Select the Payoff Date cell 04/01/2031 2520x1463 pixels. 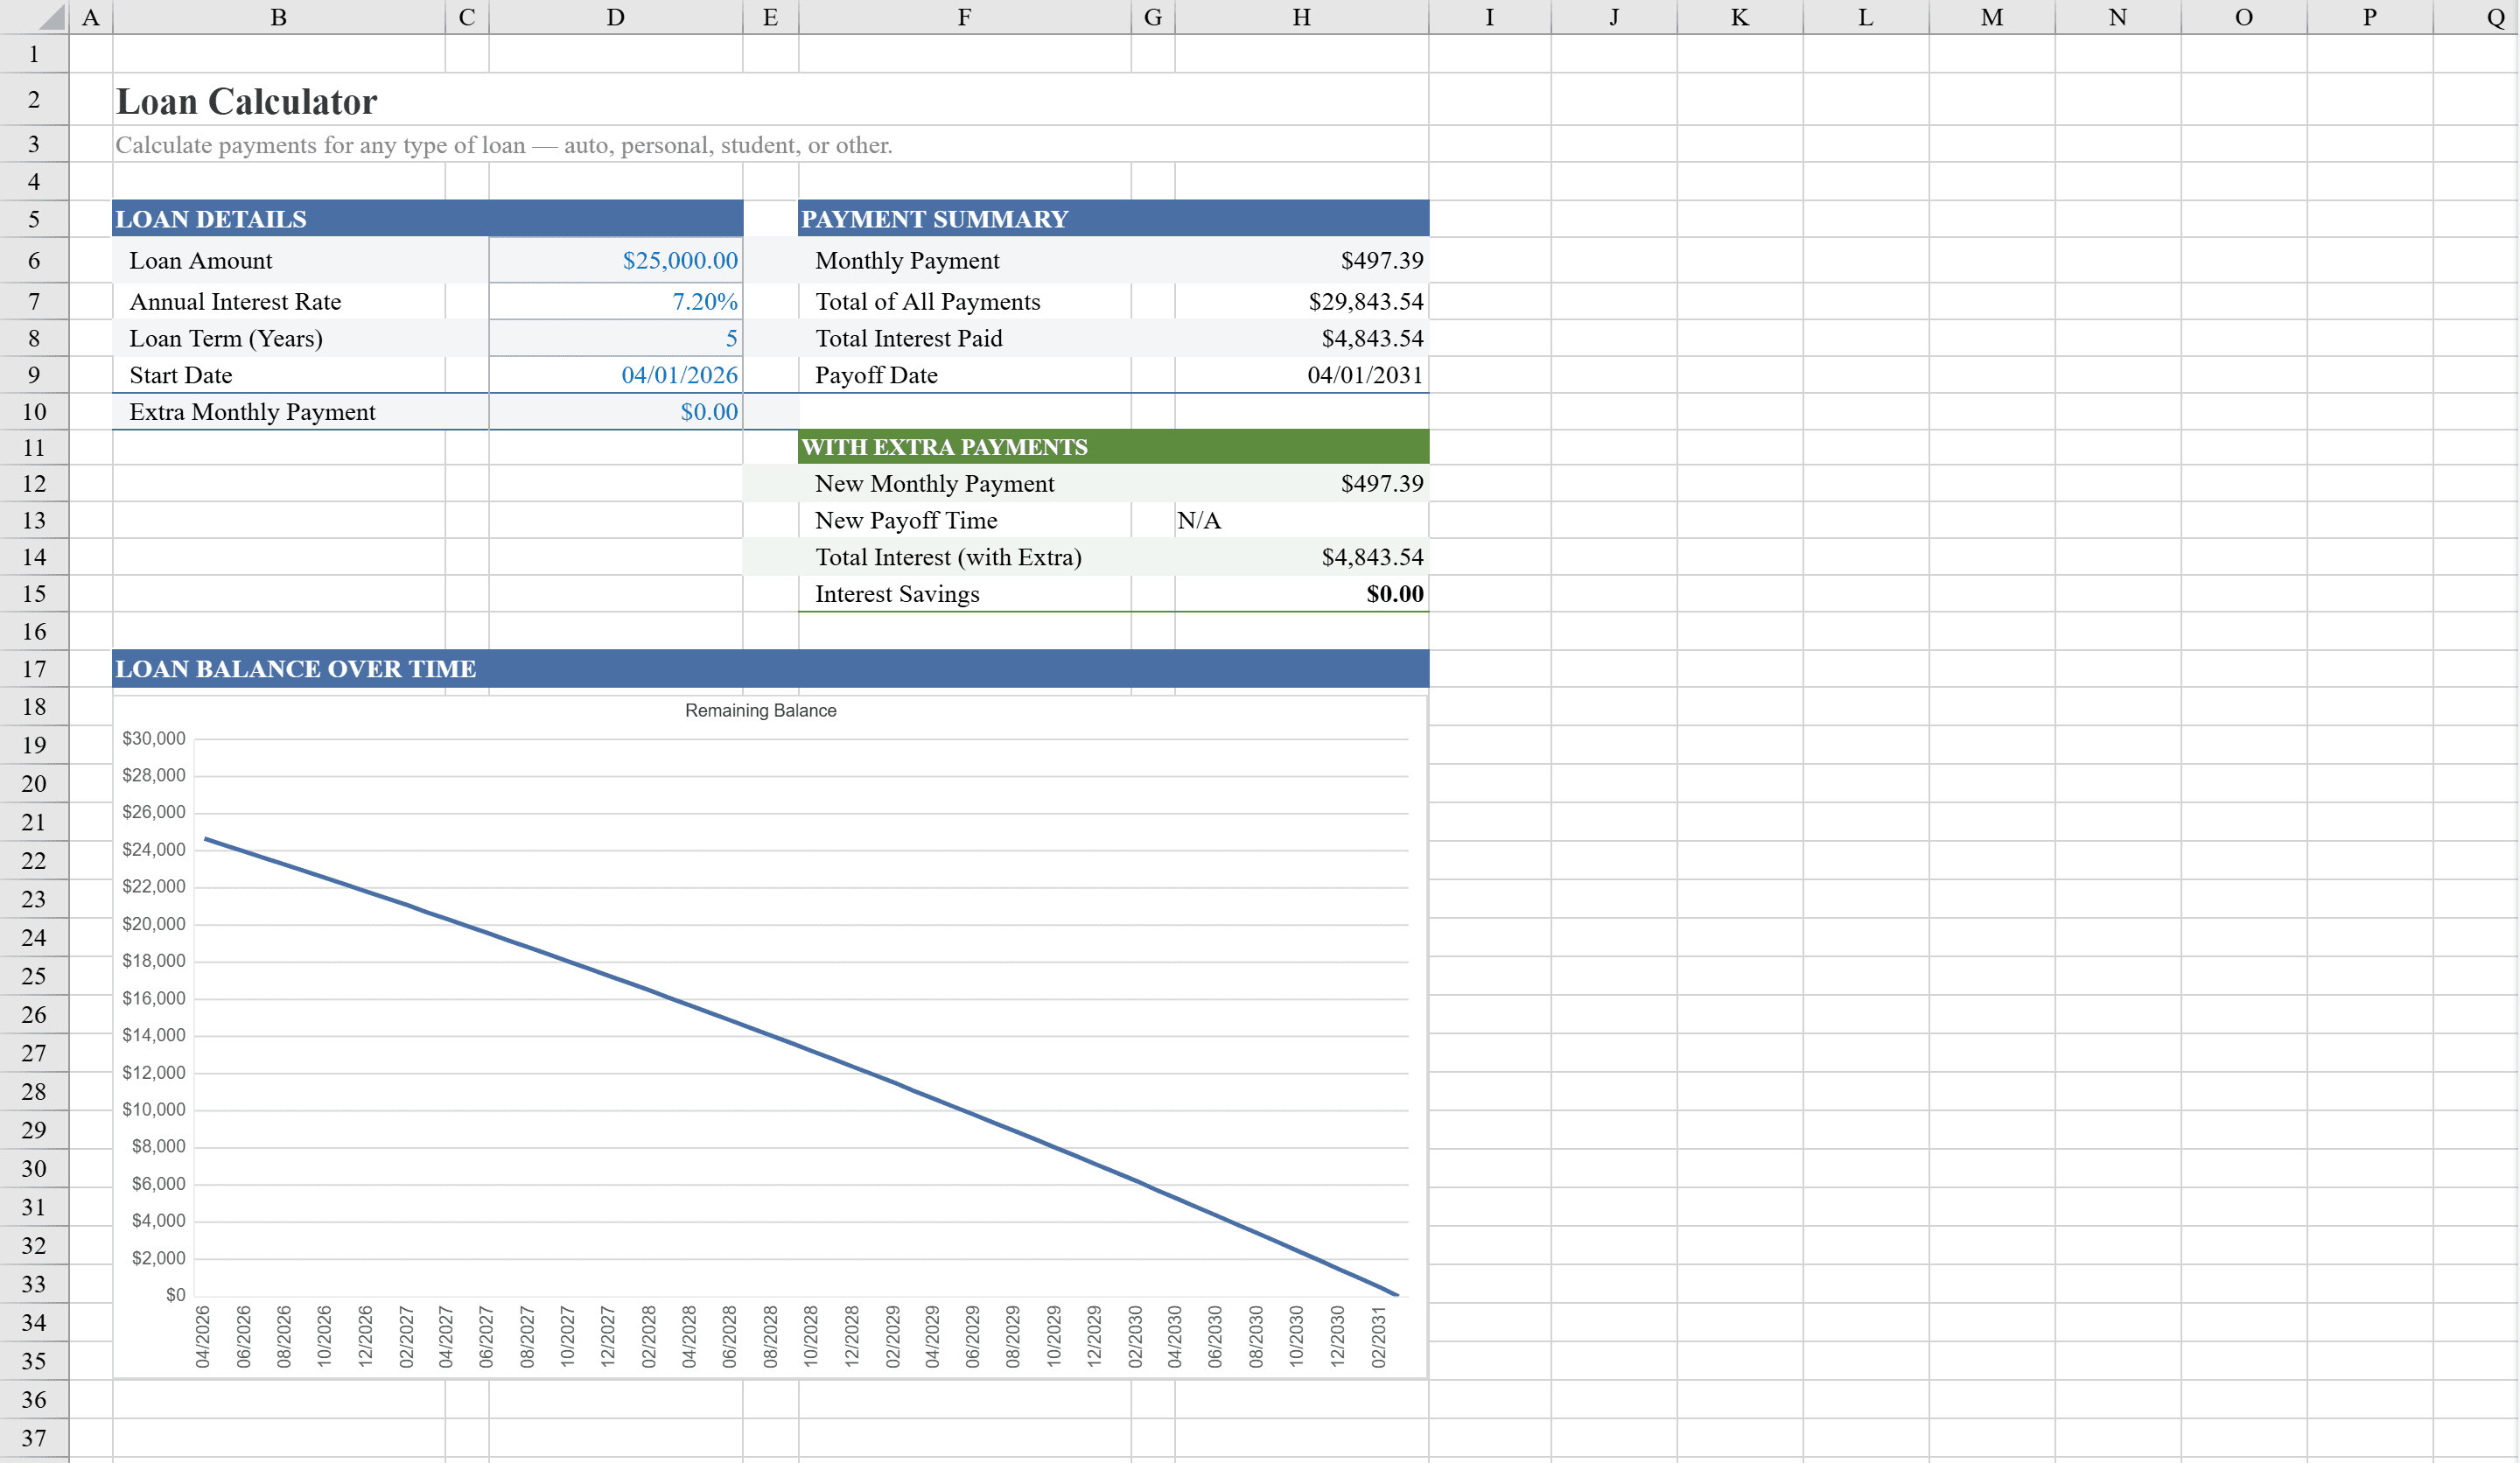pyautogui.click(x=1300, y=375)
